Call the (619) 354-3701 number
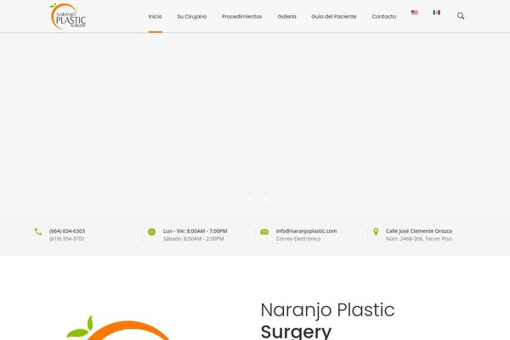The image size is (510, 340). 66,239
